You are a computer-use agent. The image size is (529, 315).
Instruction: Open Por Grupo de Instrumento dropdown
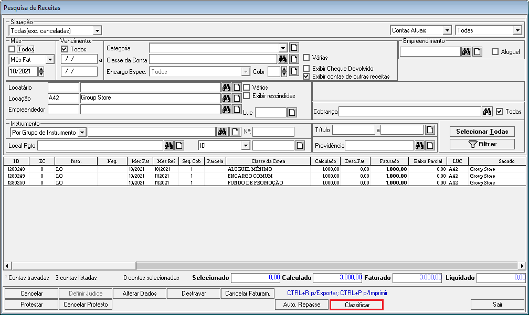[x=82, y=133]
